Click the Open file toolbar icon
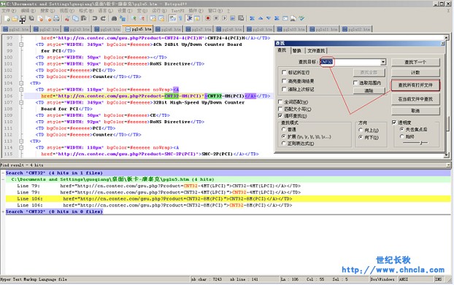Image resolution: width=454 pixels, height=285 pixels. click(x=15, y=18)
